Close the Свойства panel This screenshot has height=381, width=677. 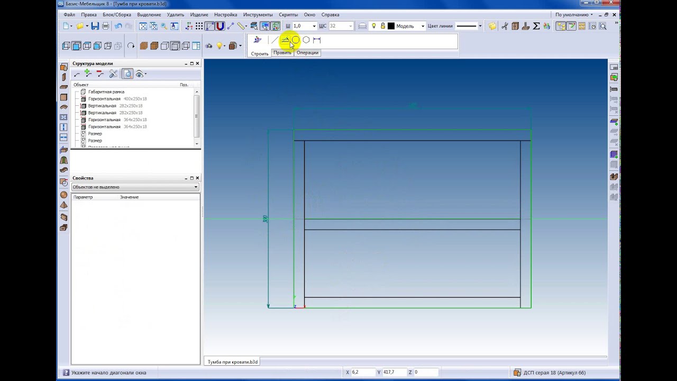198,178
